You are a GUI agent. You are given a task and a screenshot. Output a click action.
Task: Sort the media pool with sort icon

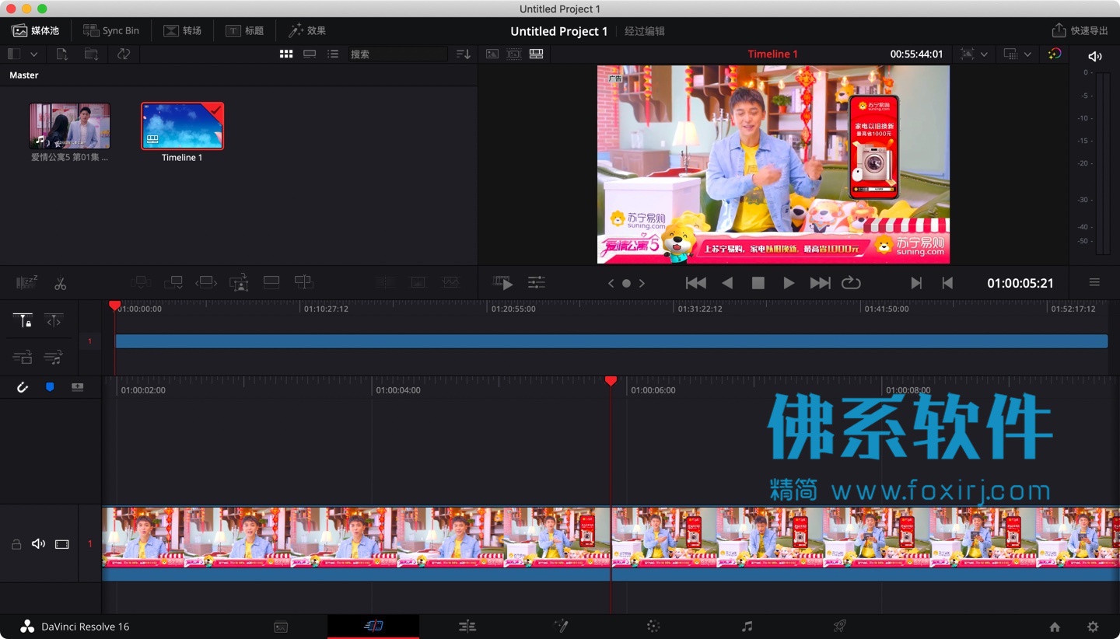pyautogui.click(x=464, y=54)
